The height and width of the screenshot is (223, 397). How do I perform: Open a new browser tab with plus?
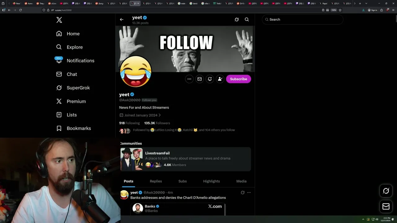coord(360,3)
